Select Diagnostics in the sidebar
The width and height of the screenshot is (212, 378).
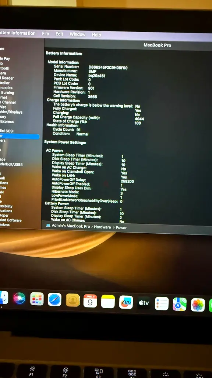click(x=6, y=88)
